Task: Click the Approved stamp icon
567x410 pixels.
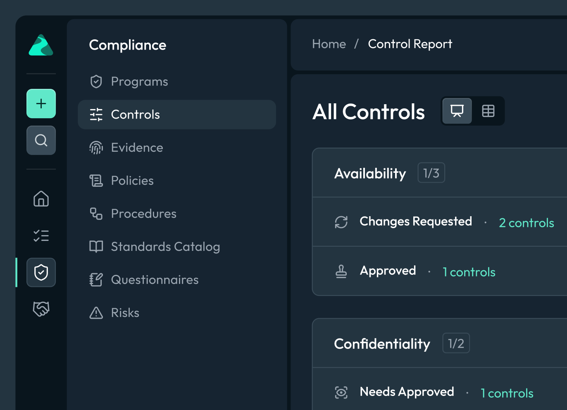Action: [341, 271]
